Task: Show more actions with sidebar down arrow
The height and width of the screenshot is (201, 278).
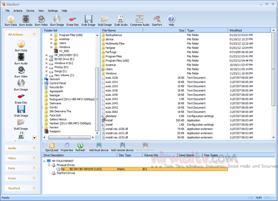Action: 34,138
